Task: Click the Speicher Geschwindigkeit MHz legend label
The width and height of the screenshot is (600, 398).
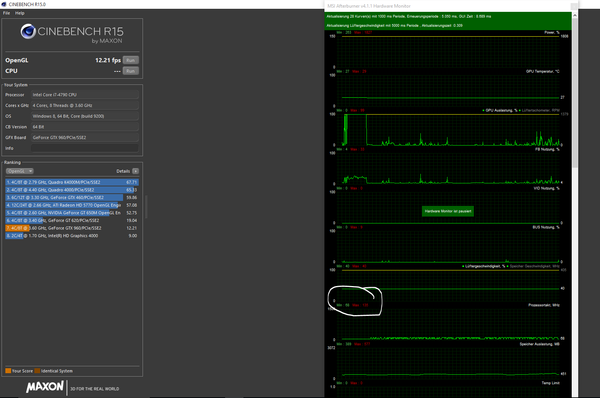Action: (534, 266)
